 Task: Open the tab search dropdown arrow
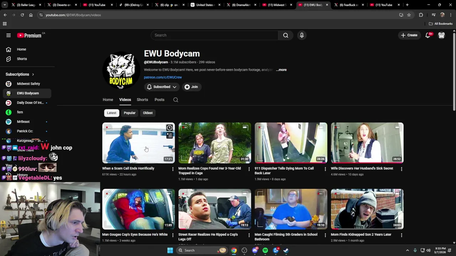coord(5,5)
